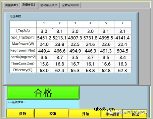The width and height of the screenshot is (153, 119).
Task: Click efficiency cell 62.3
Action: [x=123, y=70]
